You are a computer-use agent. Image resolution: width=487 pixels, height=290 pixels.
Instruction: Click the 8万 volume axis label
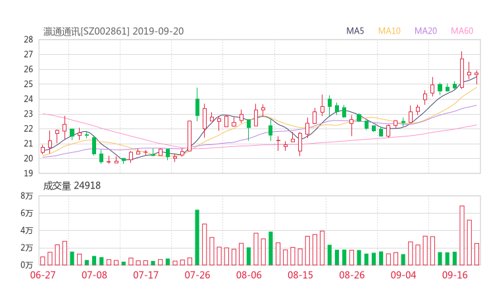(27, 196)
